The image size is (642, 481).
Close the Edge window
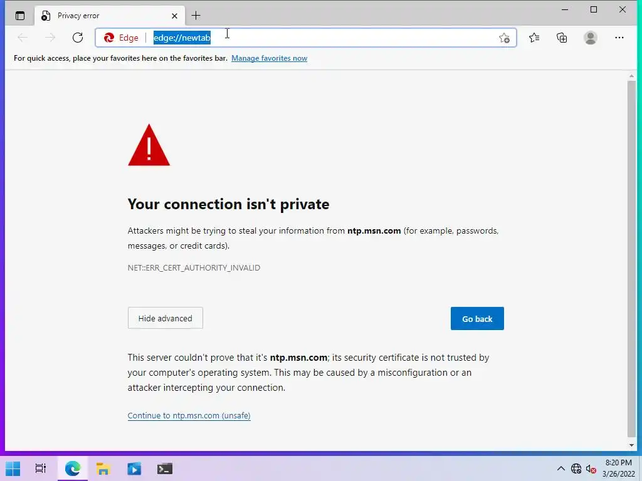(x=623, y=9)
